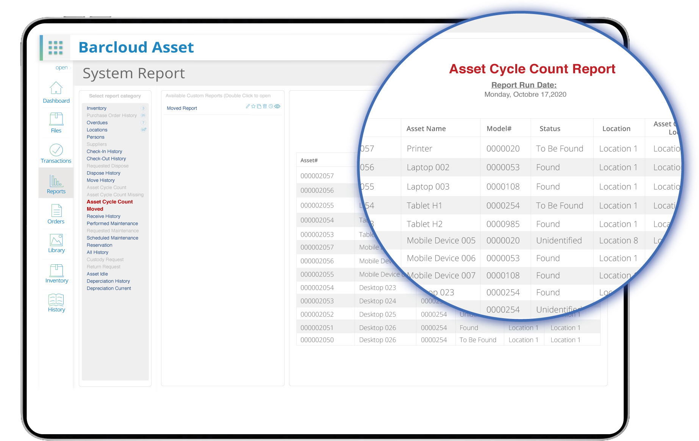The height and width of the screenshot is (441, 699).
Task: Preview Moved Report with eye icon
Action: pos(277,107)
